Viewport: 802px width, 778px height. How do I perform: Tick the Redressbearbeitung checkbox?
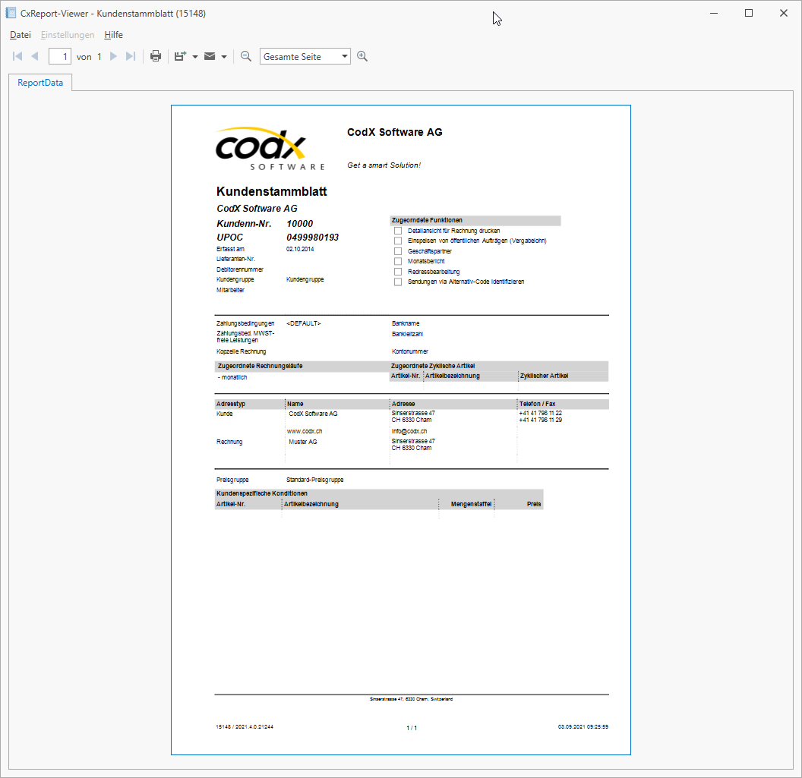pyautogui.click(x=398, y=271)
